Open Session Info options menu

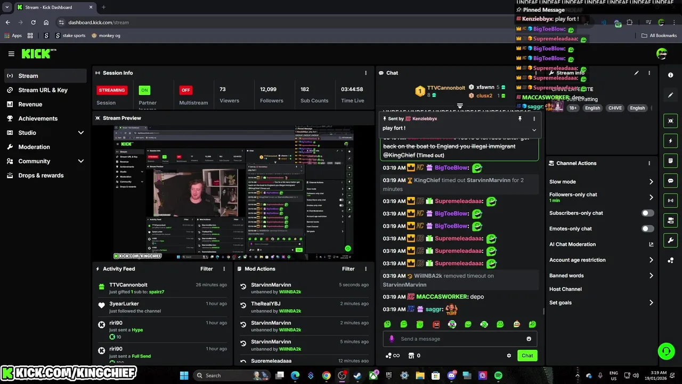pyautogui.click(x=366, y=73)
